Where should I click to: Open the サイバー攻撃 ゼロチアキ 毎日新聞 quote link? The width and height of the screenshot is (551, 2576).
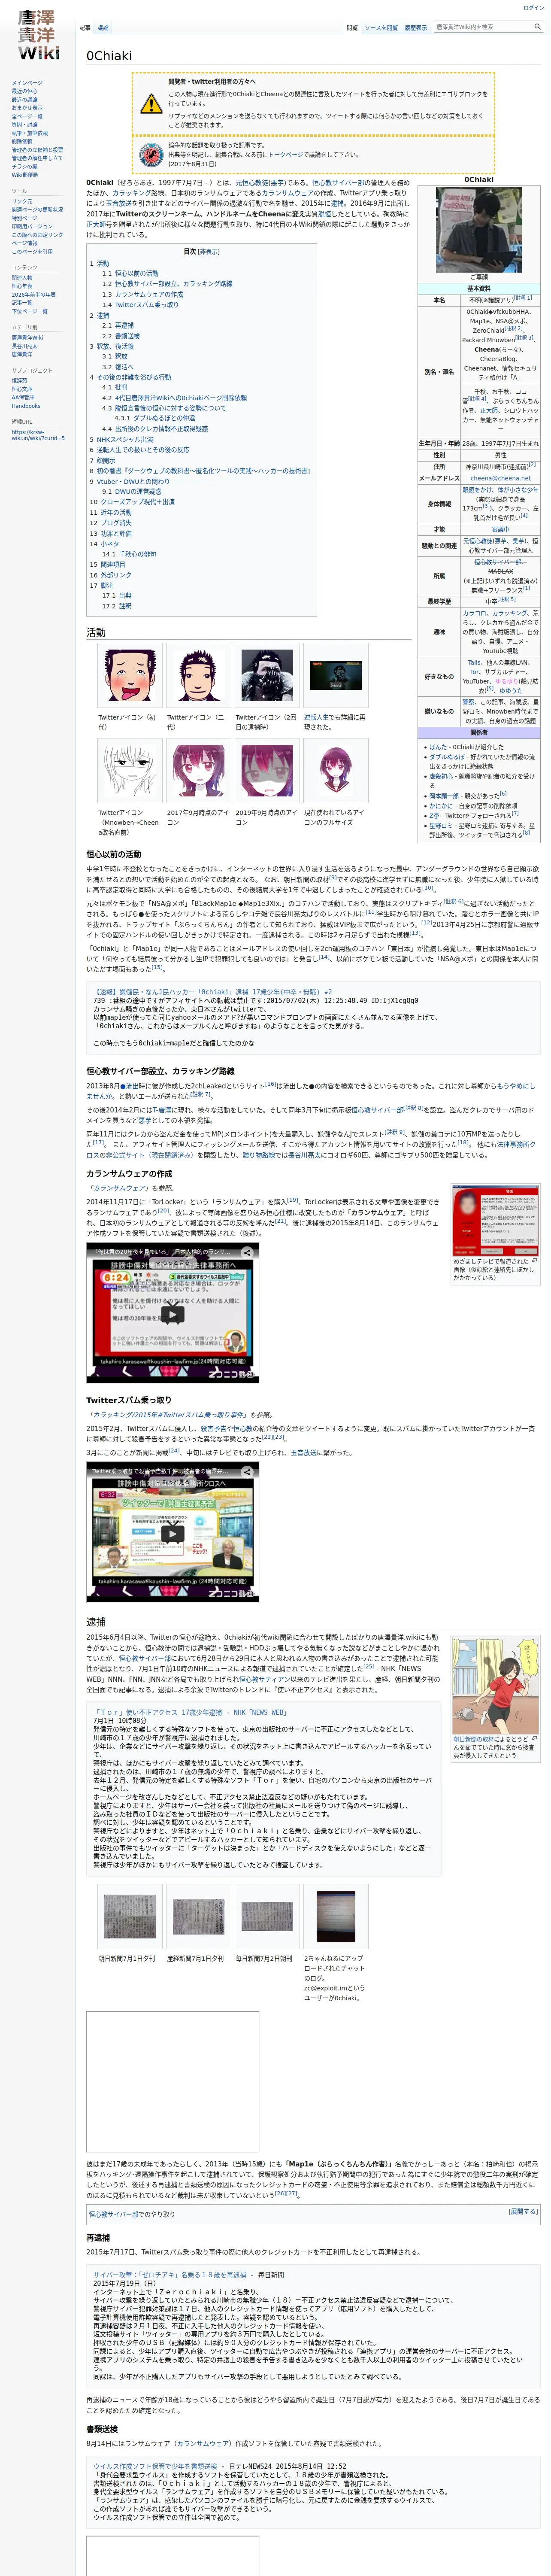point(171,2274)
